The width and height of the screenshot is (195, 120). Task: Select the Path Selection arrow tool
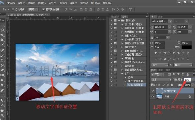tap(2, 100)
